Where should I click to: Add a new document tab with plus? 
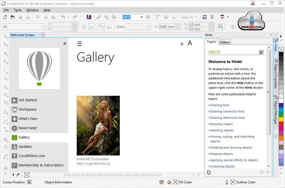43,35
